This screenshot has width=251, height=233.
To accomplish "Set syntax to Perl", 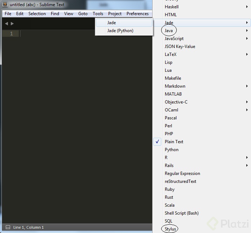I will click(202, 126).
